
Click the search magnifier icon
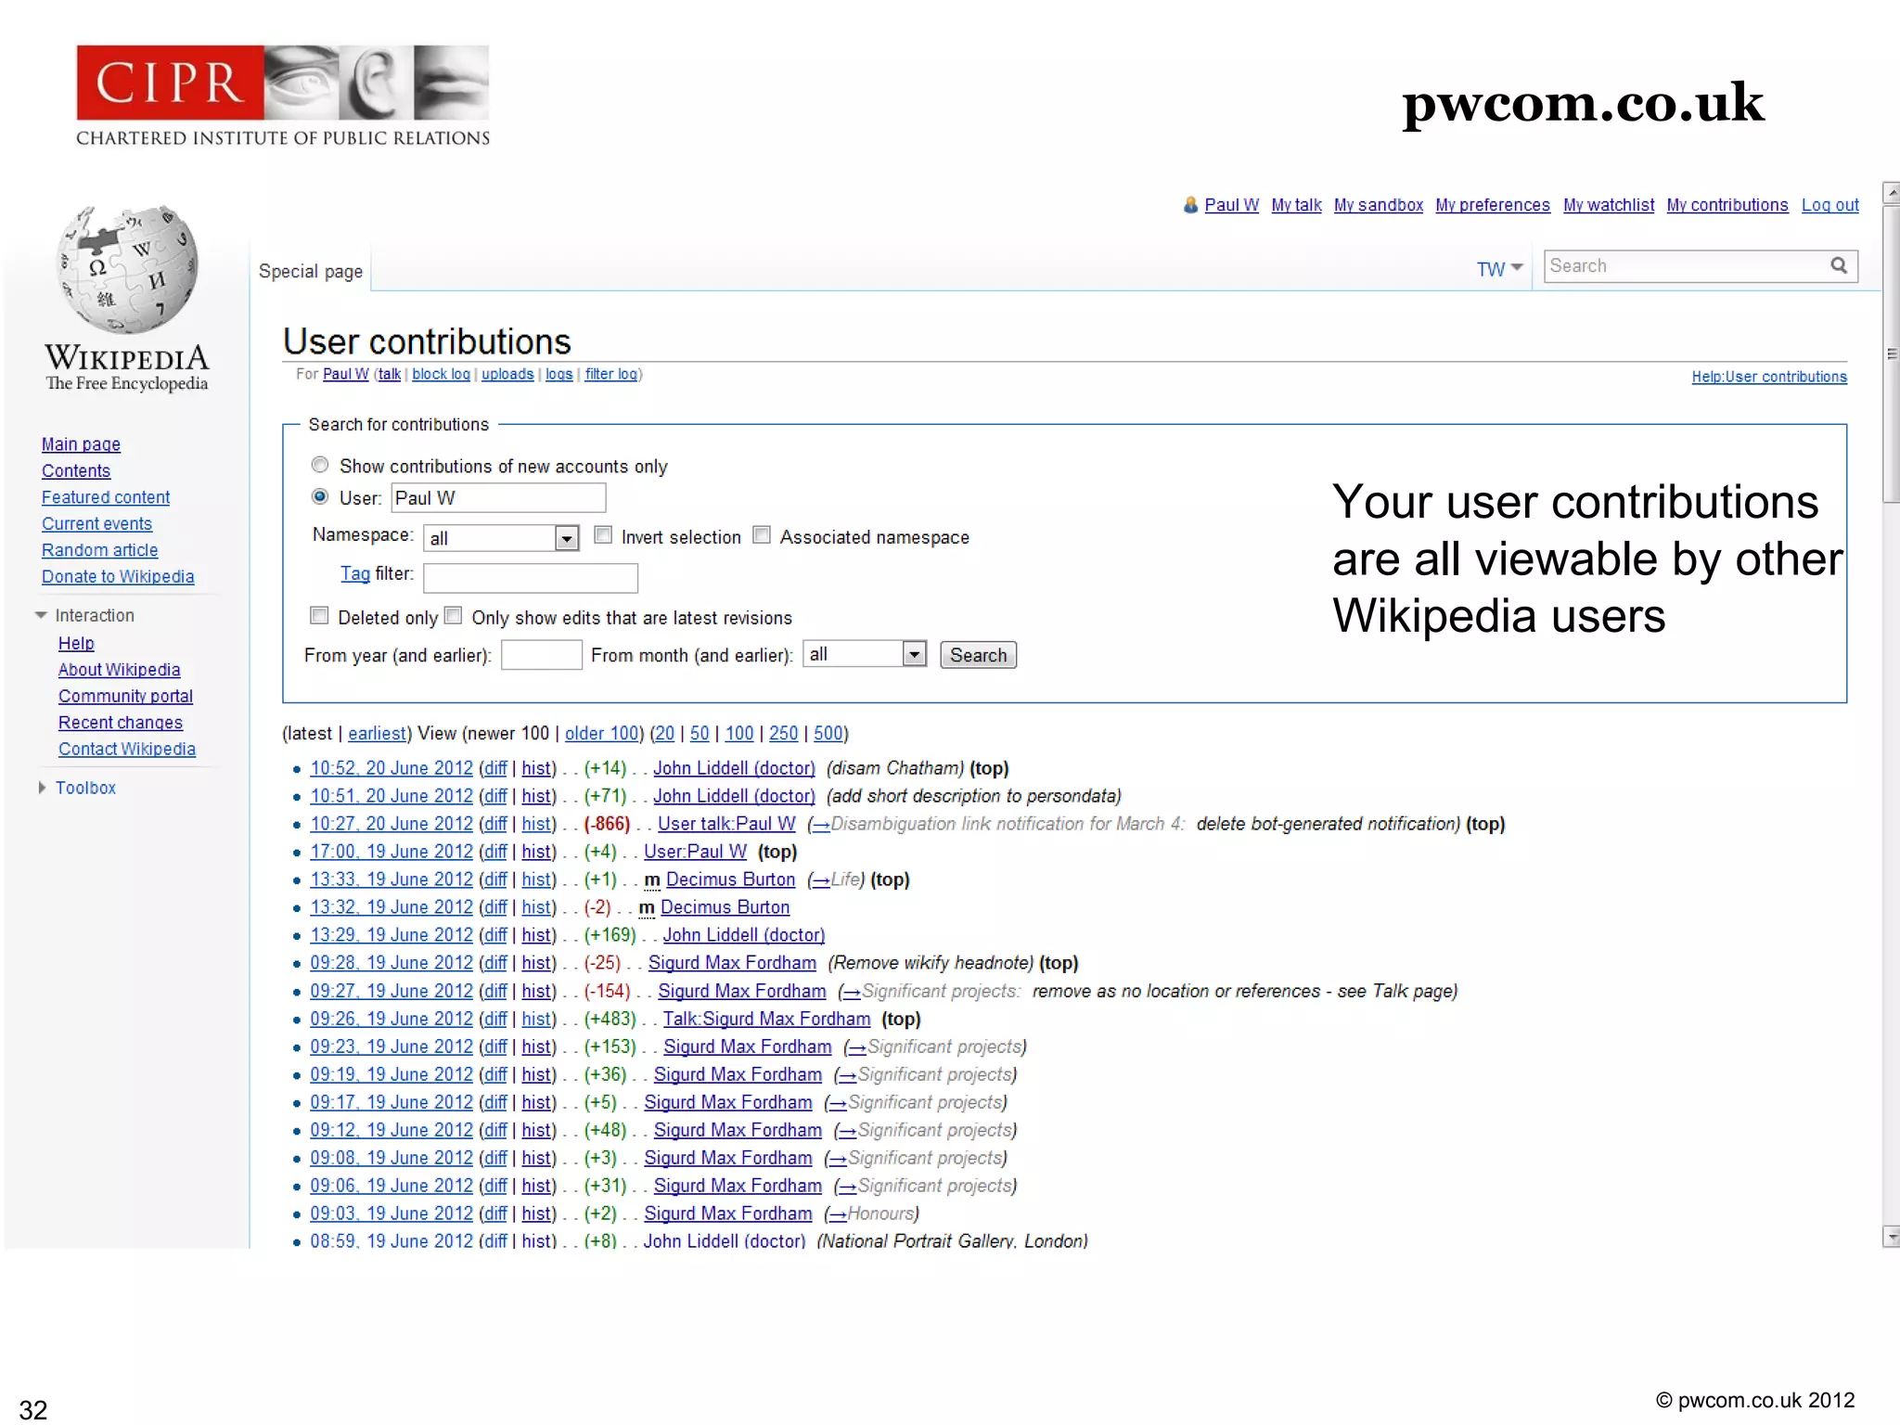pyautogui.click(x=1838, y=266)
